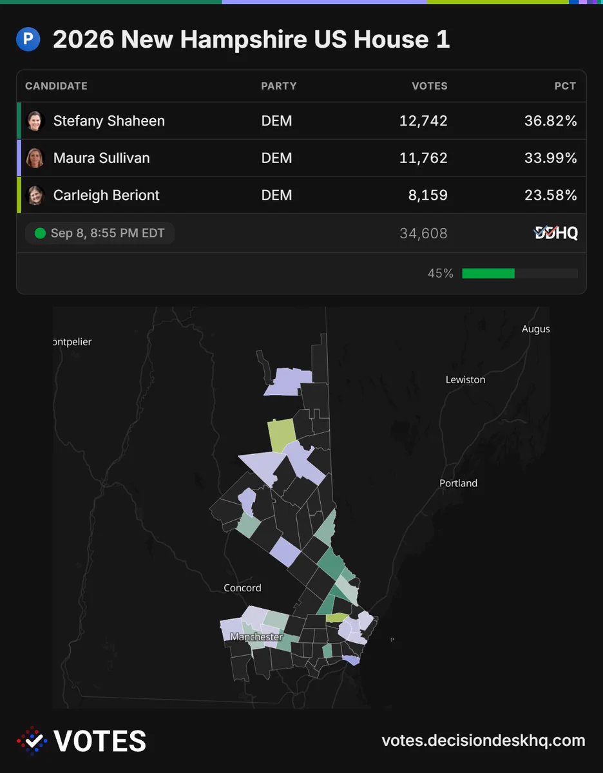Click the Votes checkmark logo icon
The height and width of the screenshot is (773, 603).
(x=32, y=741)
